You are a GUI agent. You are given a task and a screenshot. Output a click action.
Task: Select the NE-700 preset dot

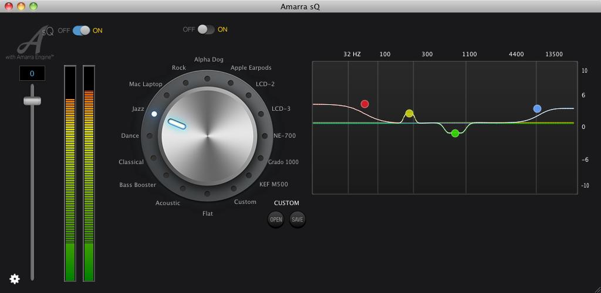click(265, 136)
